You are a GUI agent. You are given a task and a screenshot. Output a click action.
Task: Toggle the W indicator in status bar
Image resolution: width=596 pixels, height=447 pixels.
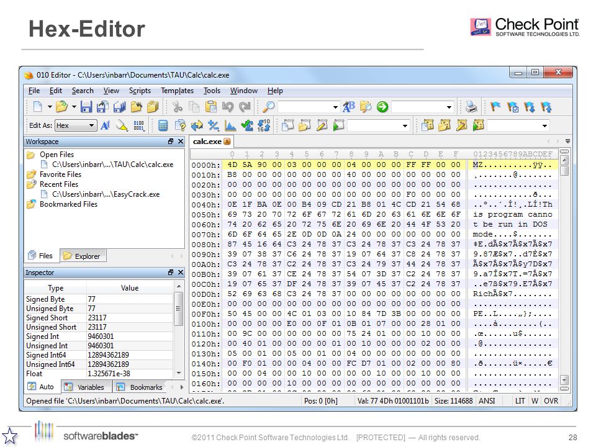coord(535,401)
